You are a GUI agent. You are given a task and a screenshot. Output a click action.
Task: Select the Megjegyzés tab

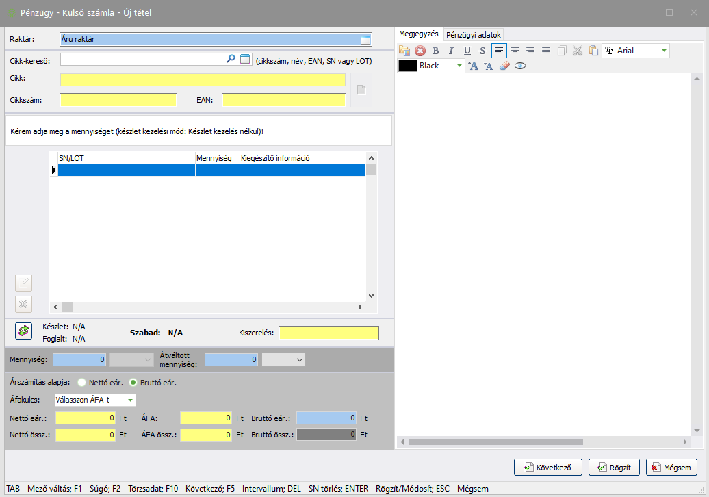click(418, 34)
